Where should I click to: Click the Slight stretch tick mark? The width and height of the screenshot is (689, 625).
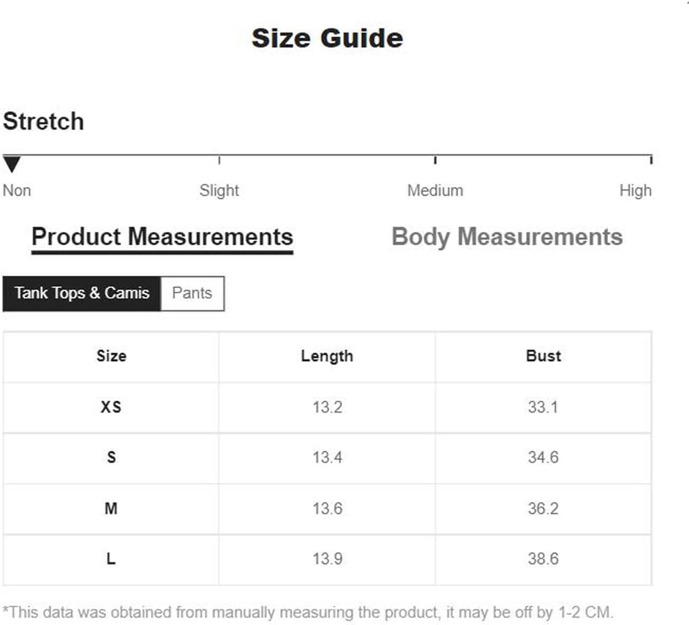coord(219,160)
